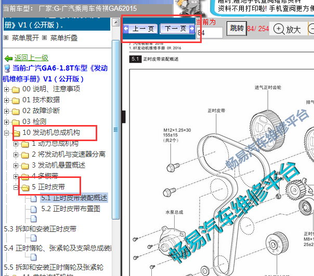Open 5.4 正时惰轮、张紧轮及支架总成 page
This screenshot has width=314, height=276.
(58, 248)
